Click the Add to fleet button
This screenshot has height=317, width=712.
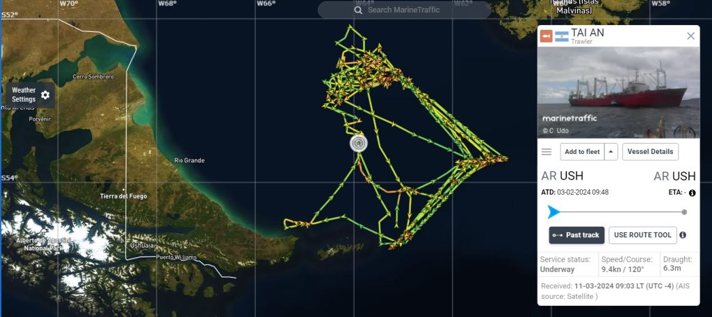coord(582,152)
